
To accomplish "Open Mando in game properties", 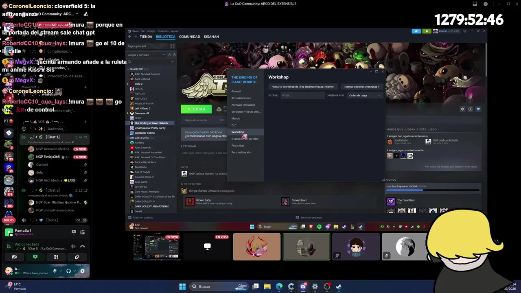I will tap(236, 118).
